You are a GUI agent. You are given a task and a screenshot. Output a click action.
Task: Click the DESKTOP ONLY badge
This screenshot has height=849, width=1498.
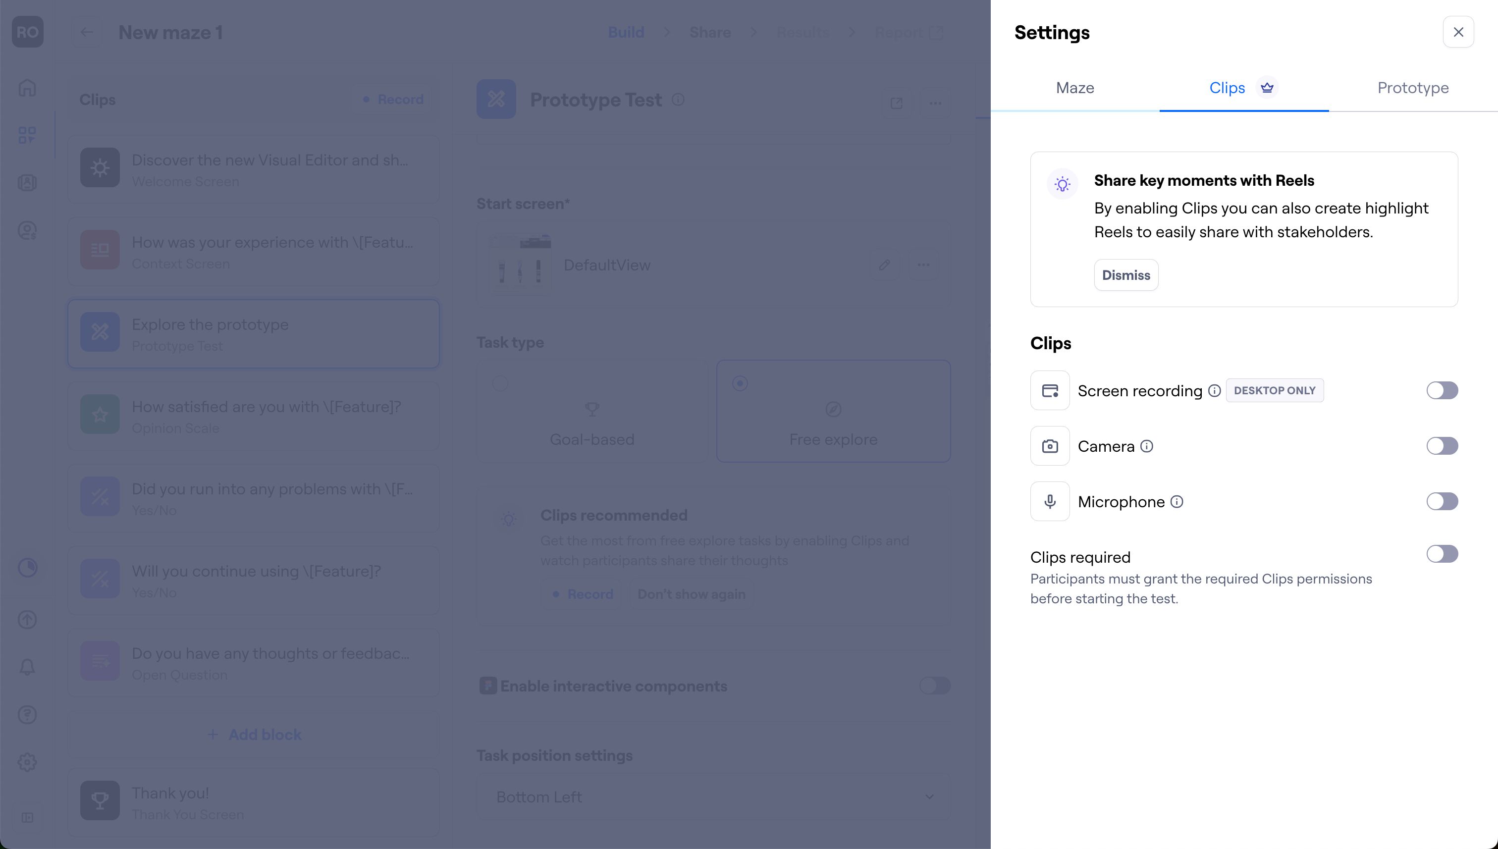[1274, 390]
